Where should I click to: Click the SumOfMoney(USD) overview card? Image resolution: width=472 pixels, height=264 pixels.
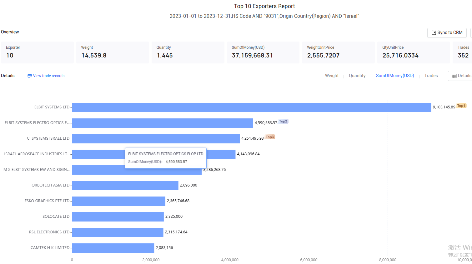click(x=263, y=52)
